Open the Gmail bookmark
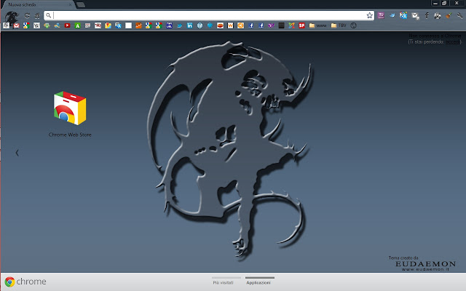The height and width of the screenshot is (291, 466). tap(16, 25)
